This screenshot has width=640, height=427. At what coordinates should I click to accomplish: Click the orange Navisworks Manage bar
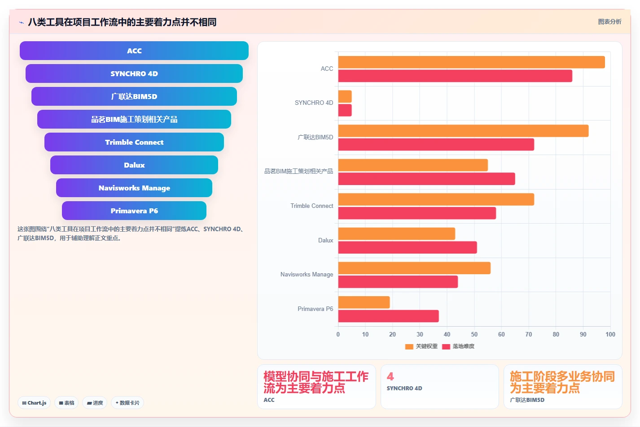coord(414,268)
